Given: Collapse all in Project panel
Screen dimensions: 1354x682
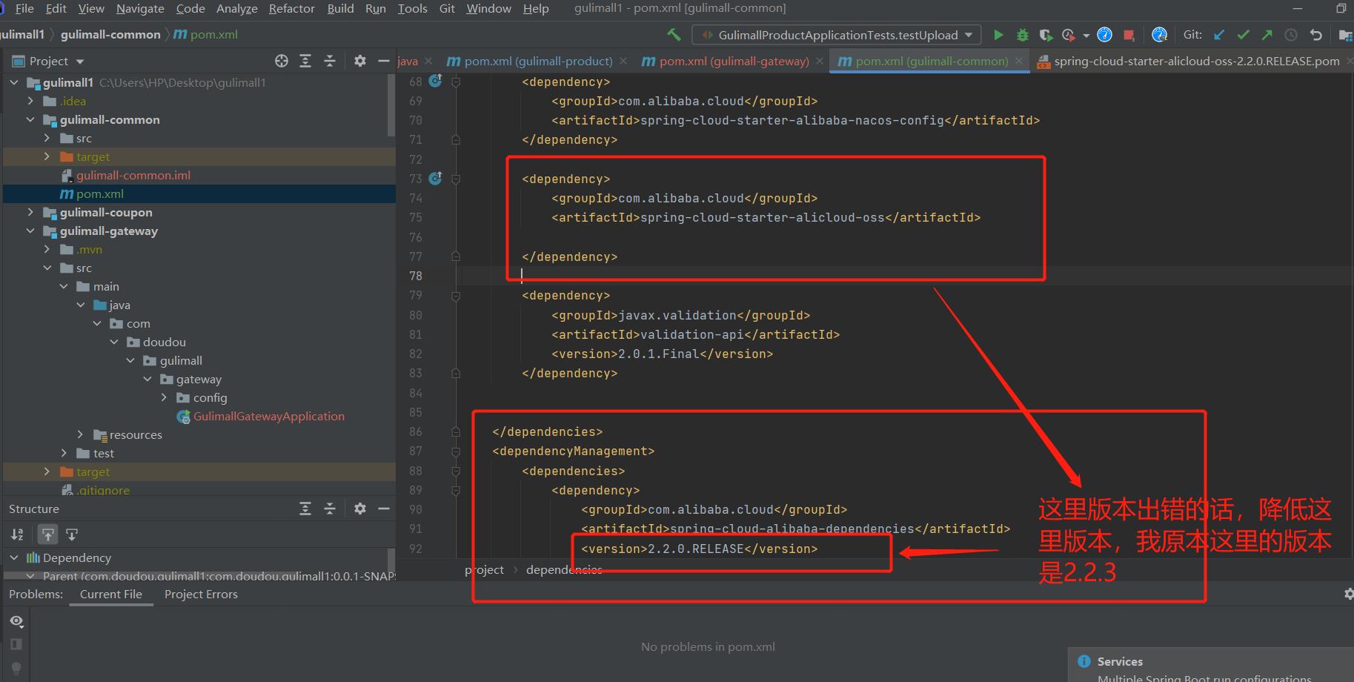Looking at the screenshot, I should [330, 61].
